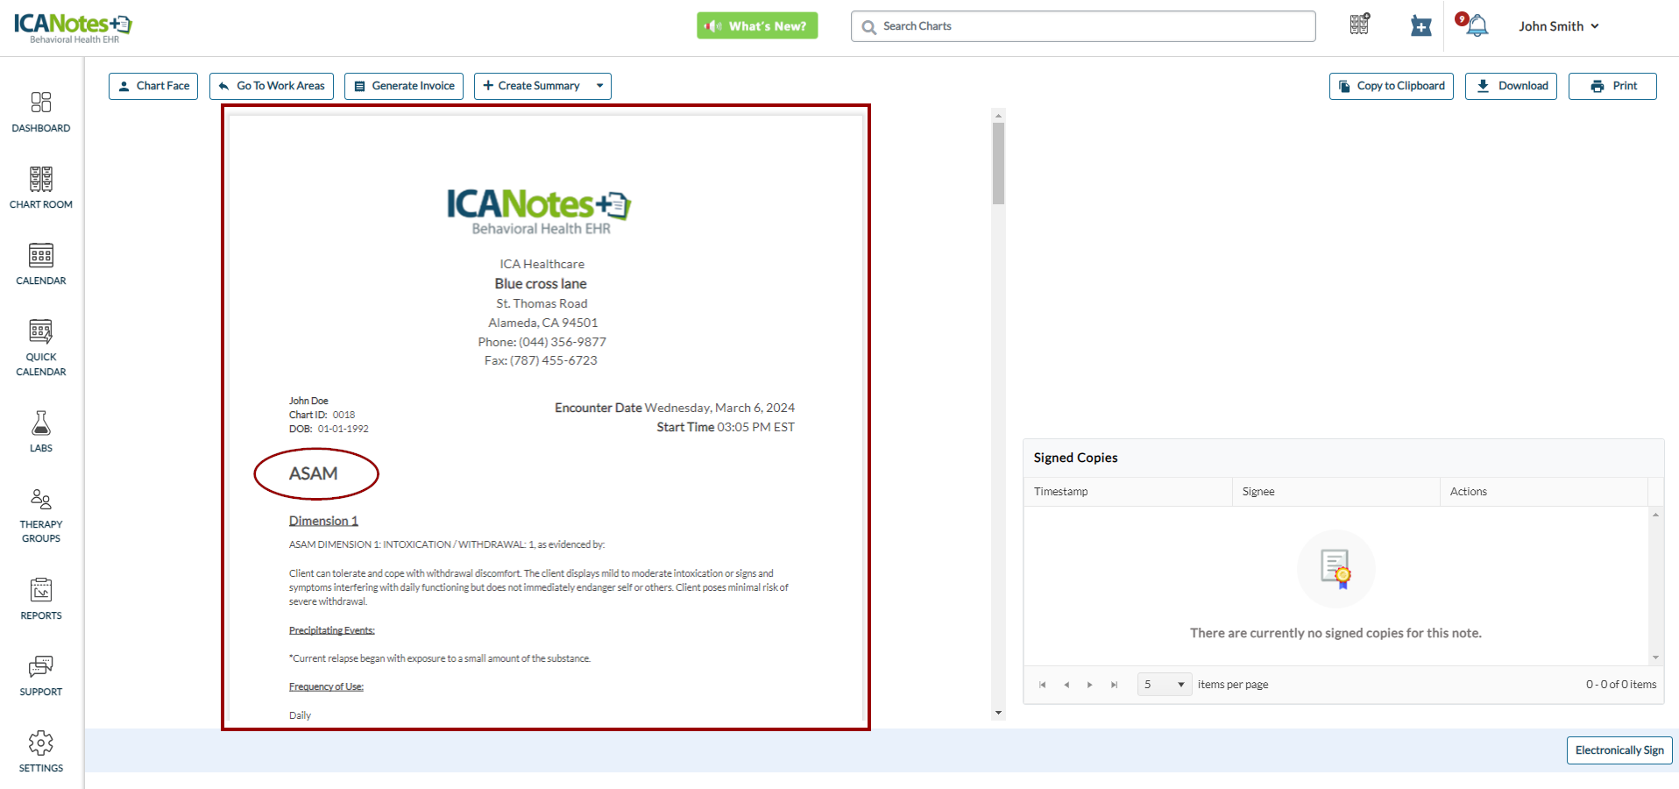Click the Blue cross lane address line

(x=541, y=284)
